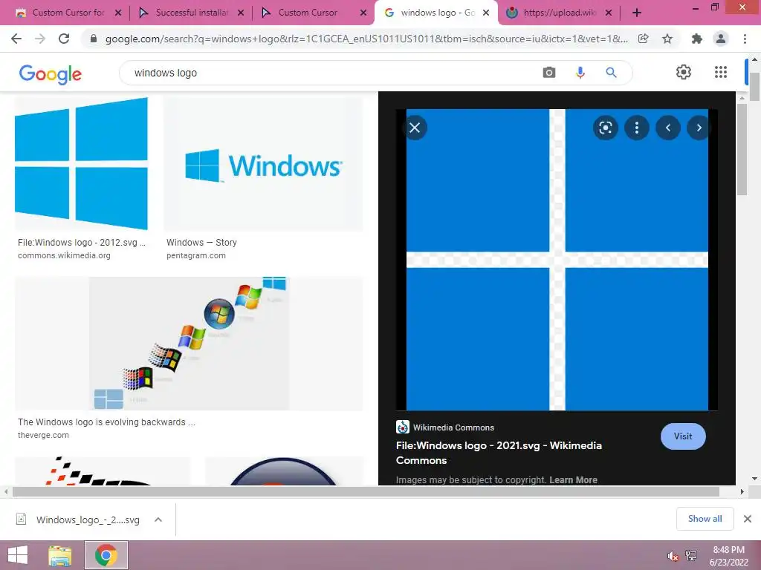761x570 pixels.
Task: Search by image with camera icon
Action: pyautogui.click(x=549, y=73)
